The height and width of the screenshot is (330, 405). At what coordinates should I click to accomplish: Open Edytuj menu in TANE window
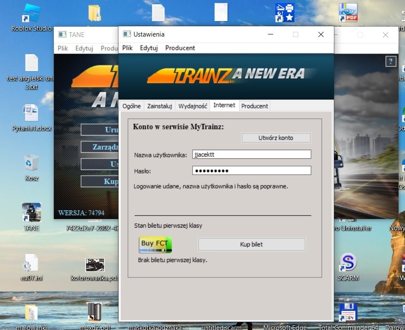(84, 48)
